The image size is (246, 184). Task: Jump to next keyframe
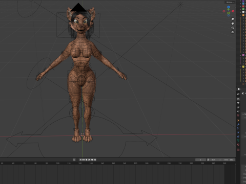click(92, 159)
